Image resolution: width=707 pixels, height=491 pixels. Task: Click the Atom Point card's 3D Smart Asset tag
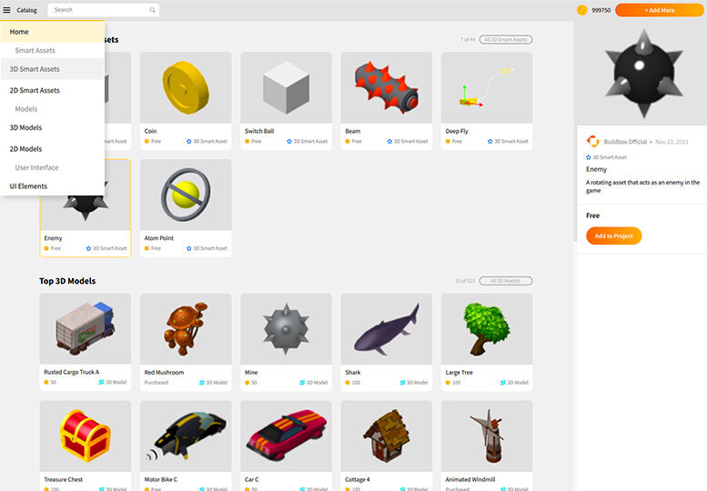207,248
